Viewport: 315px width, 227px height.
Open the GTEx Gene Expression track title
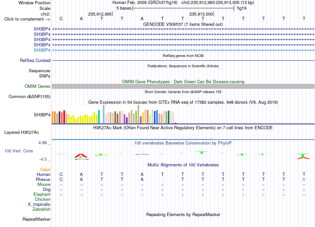[x=183, y=102]
